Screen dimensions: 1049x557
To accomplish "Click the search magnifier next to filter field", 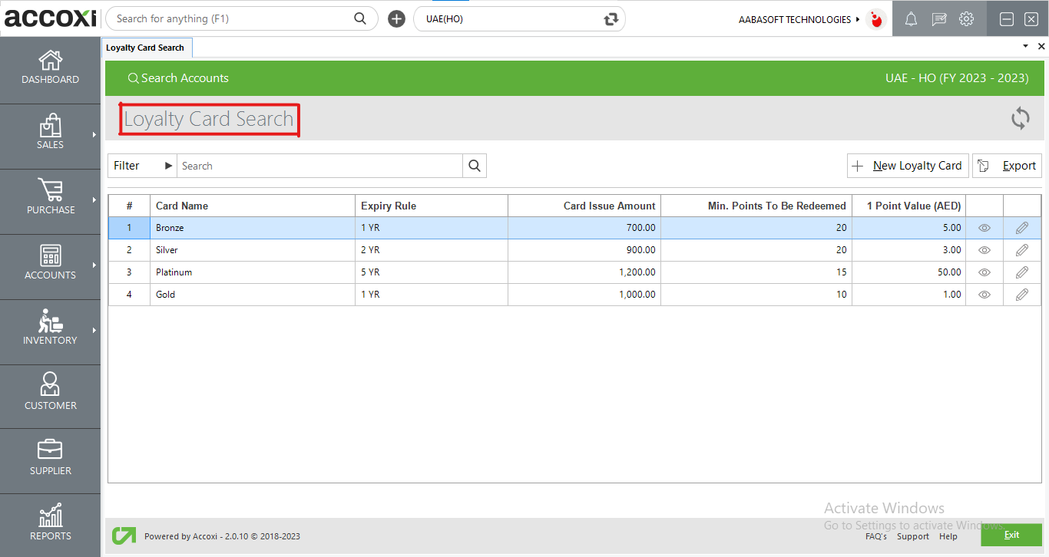I will click(475, 166).
